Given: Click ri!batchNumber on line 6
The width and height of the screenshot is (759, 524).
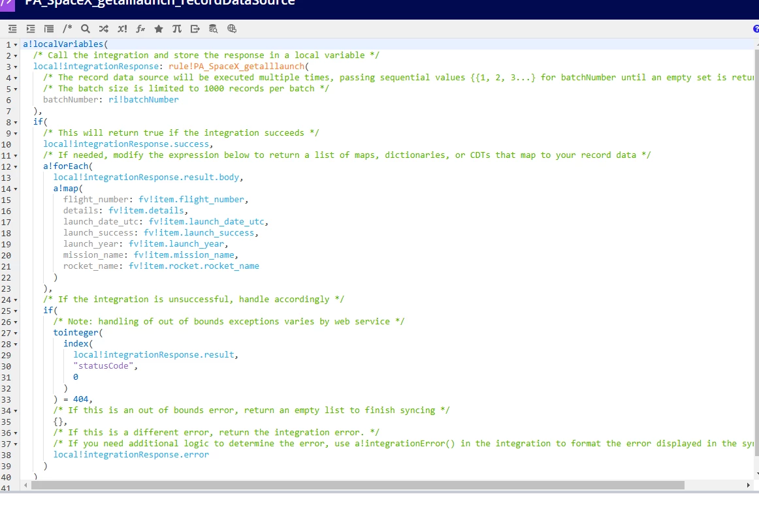Looking at the screenshot, I should click(x=143, y=100).
